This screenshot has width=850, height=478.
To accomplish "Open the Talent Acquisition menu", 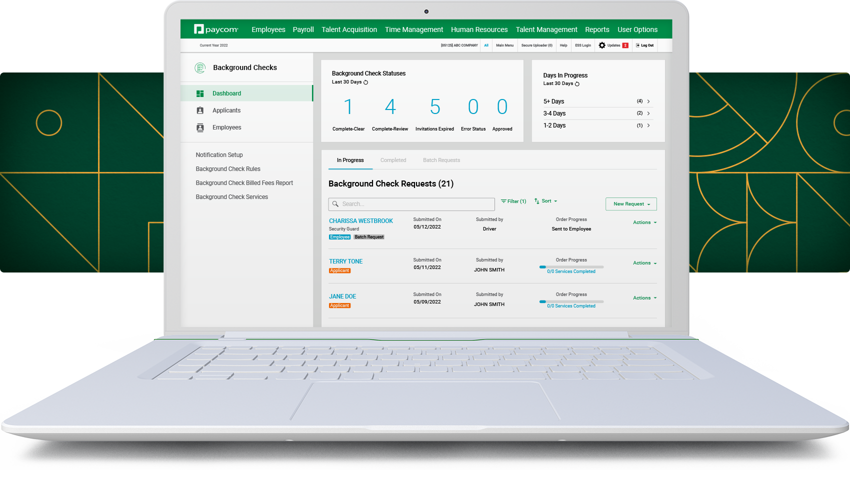I will tap(349, 29).
